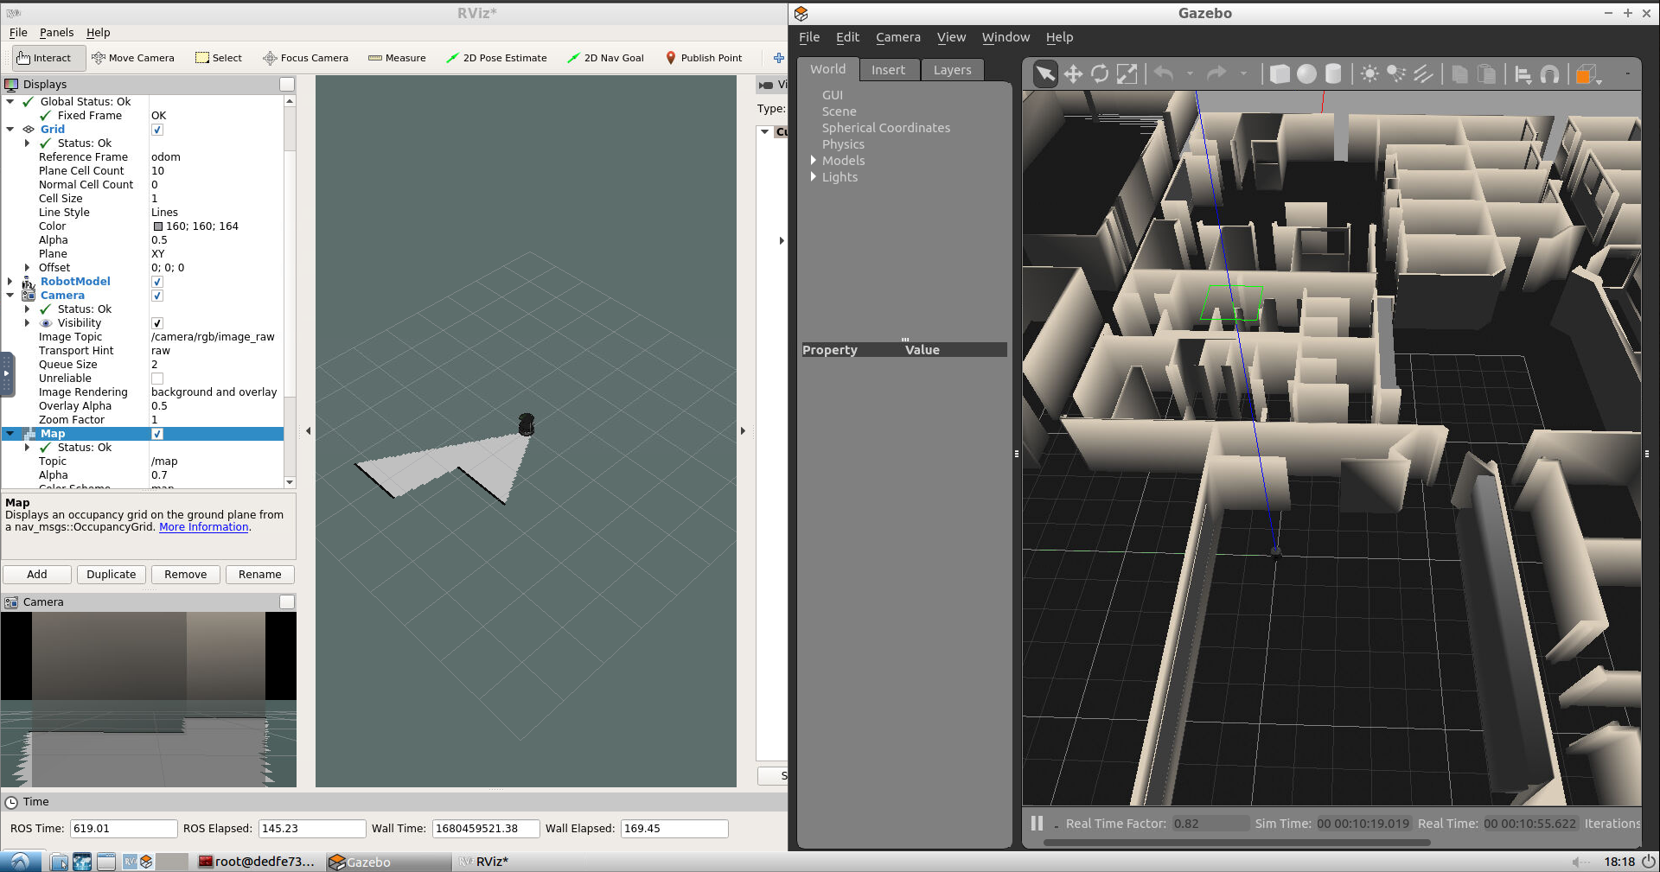Viewport: 1660px width, 872px height.
Task: Click the Gazebo redo arrow
Action: tap(1216, 73)
